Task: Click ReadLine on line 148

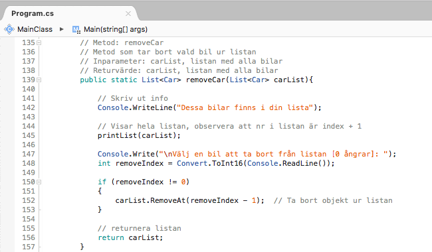Action: 300,163
